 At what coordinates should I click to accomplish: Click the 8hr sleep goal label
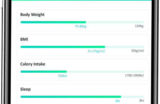(x=142, y=101)
